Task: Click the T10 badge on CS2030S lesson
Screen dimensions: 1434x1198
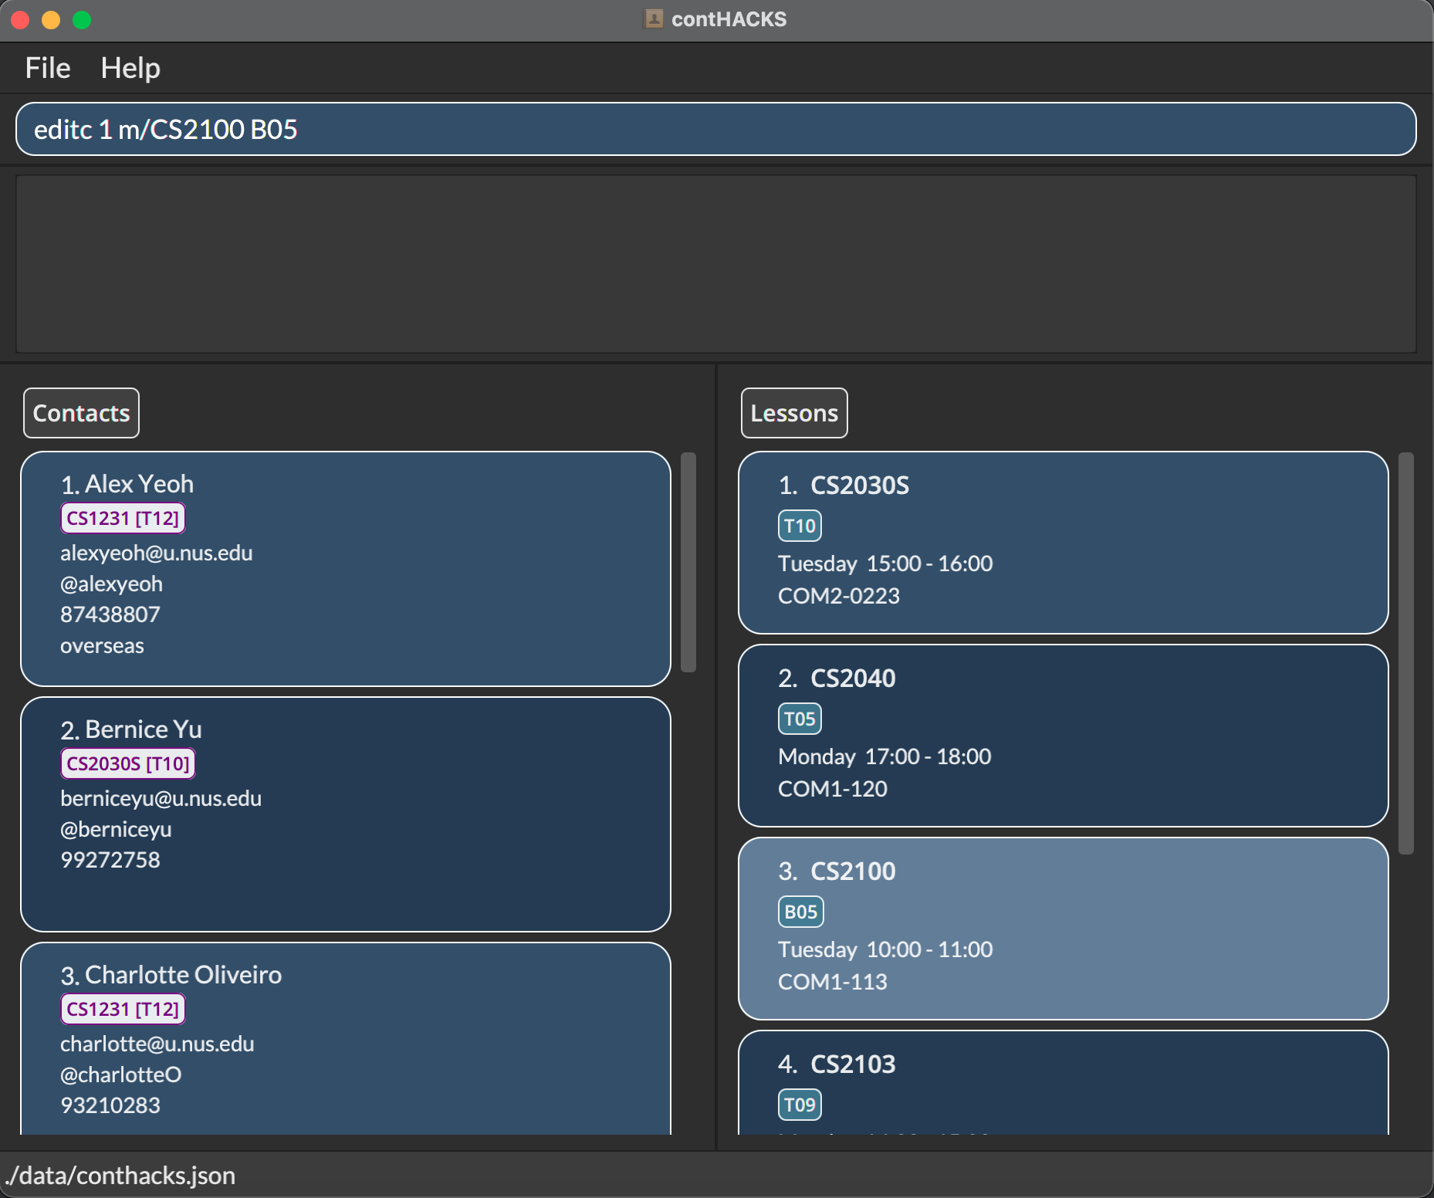Action: (x=799, y=526)
